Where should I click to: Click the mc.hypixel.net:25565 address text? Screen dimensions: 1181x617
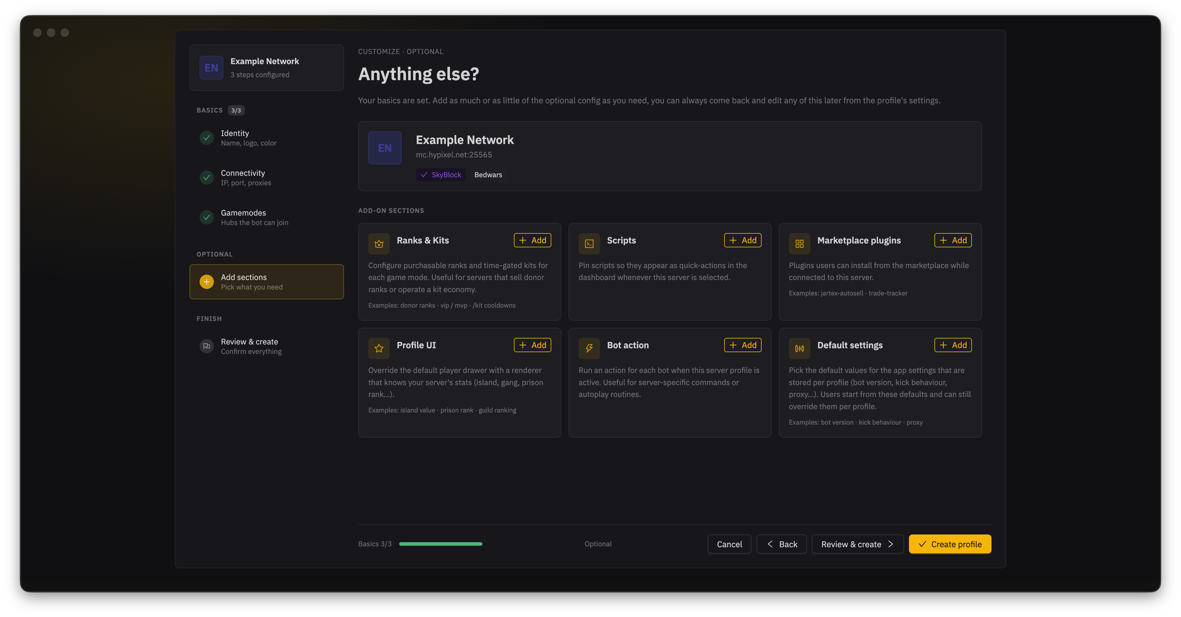(454, 155)
